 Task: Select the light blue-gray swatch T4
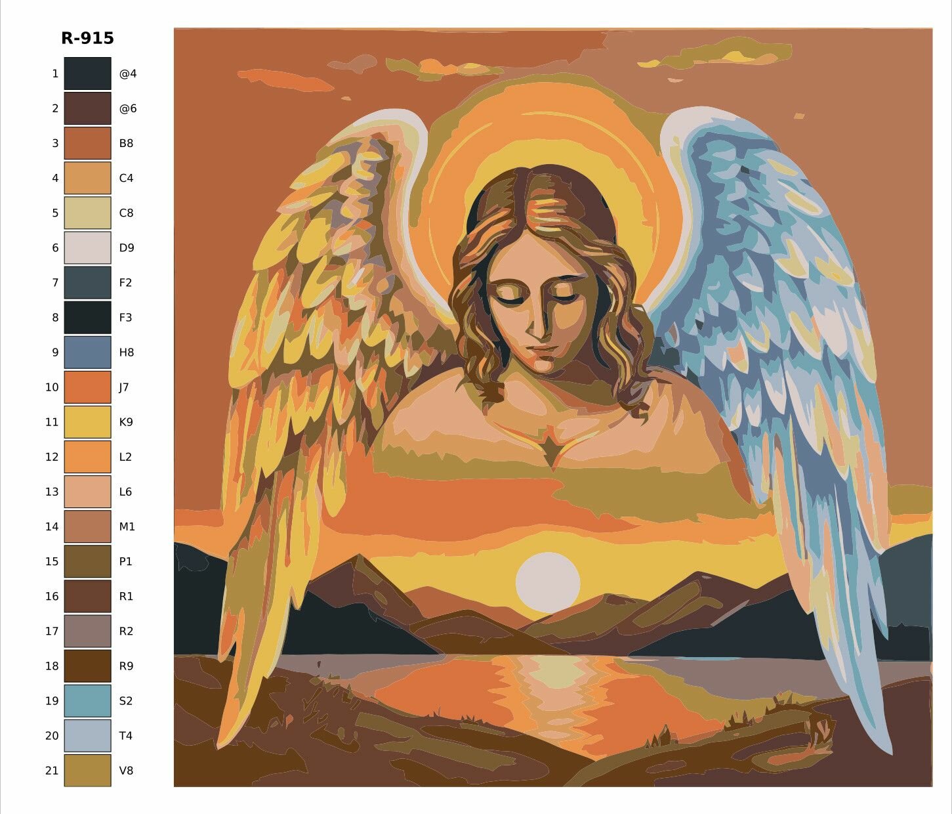87,735
